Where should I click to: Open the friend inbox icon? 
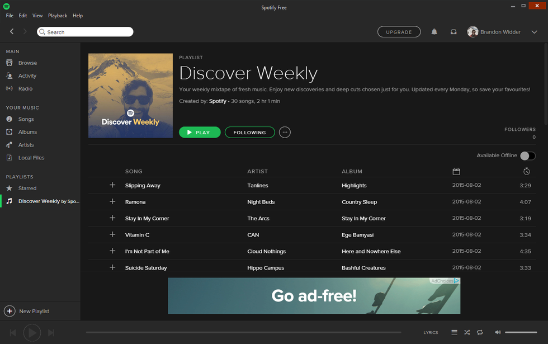tap(453, 32)
